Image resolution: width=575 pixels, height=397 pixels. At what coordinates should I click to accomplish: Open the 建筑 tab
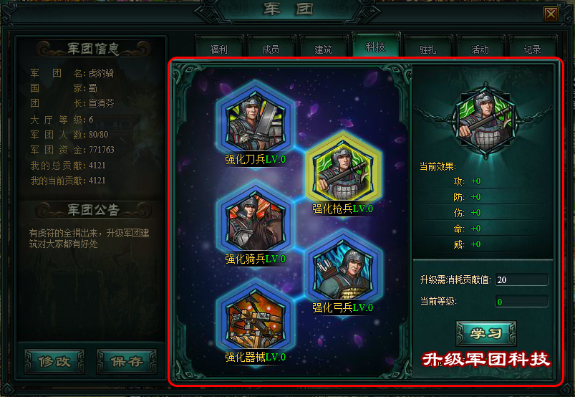click(324, 47)
